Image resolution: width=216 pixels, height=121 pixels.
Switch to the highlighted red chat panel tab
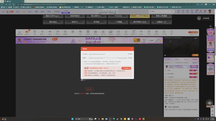[x=194, y=59]
